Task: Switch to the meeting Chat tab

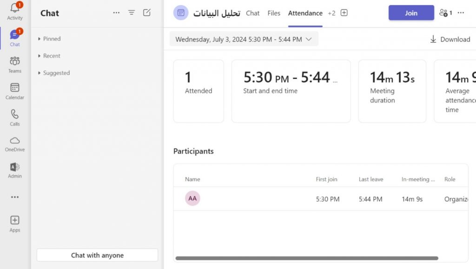Action: [x=253, y=13]
